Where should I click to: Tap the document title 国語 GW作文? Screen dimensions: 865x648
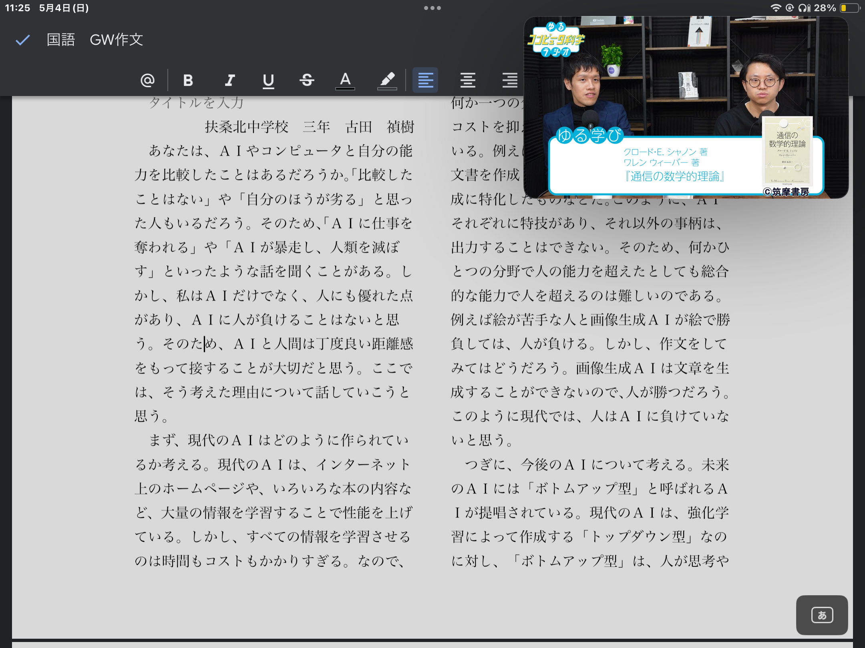click(x=95, y=40)
